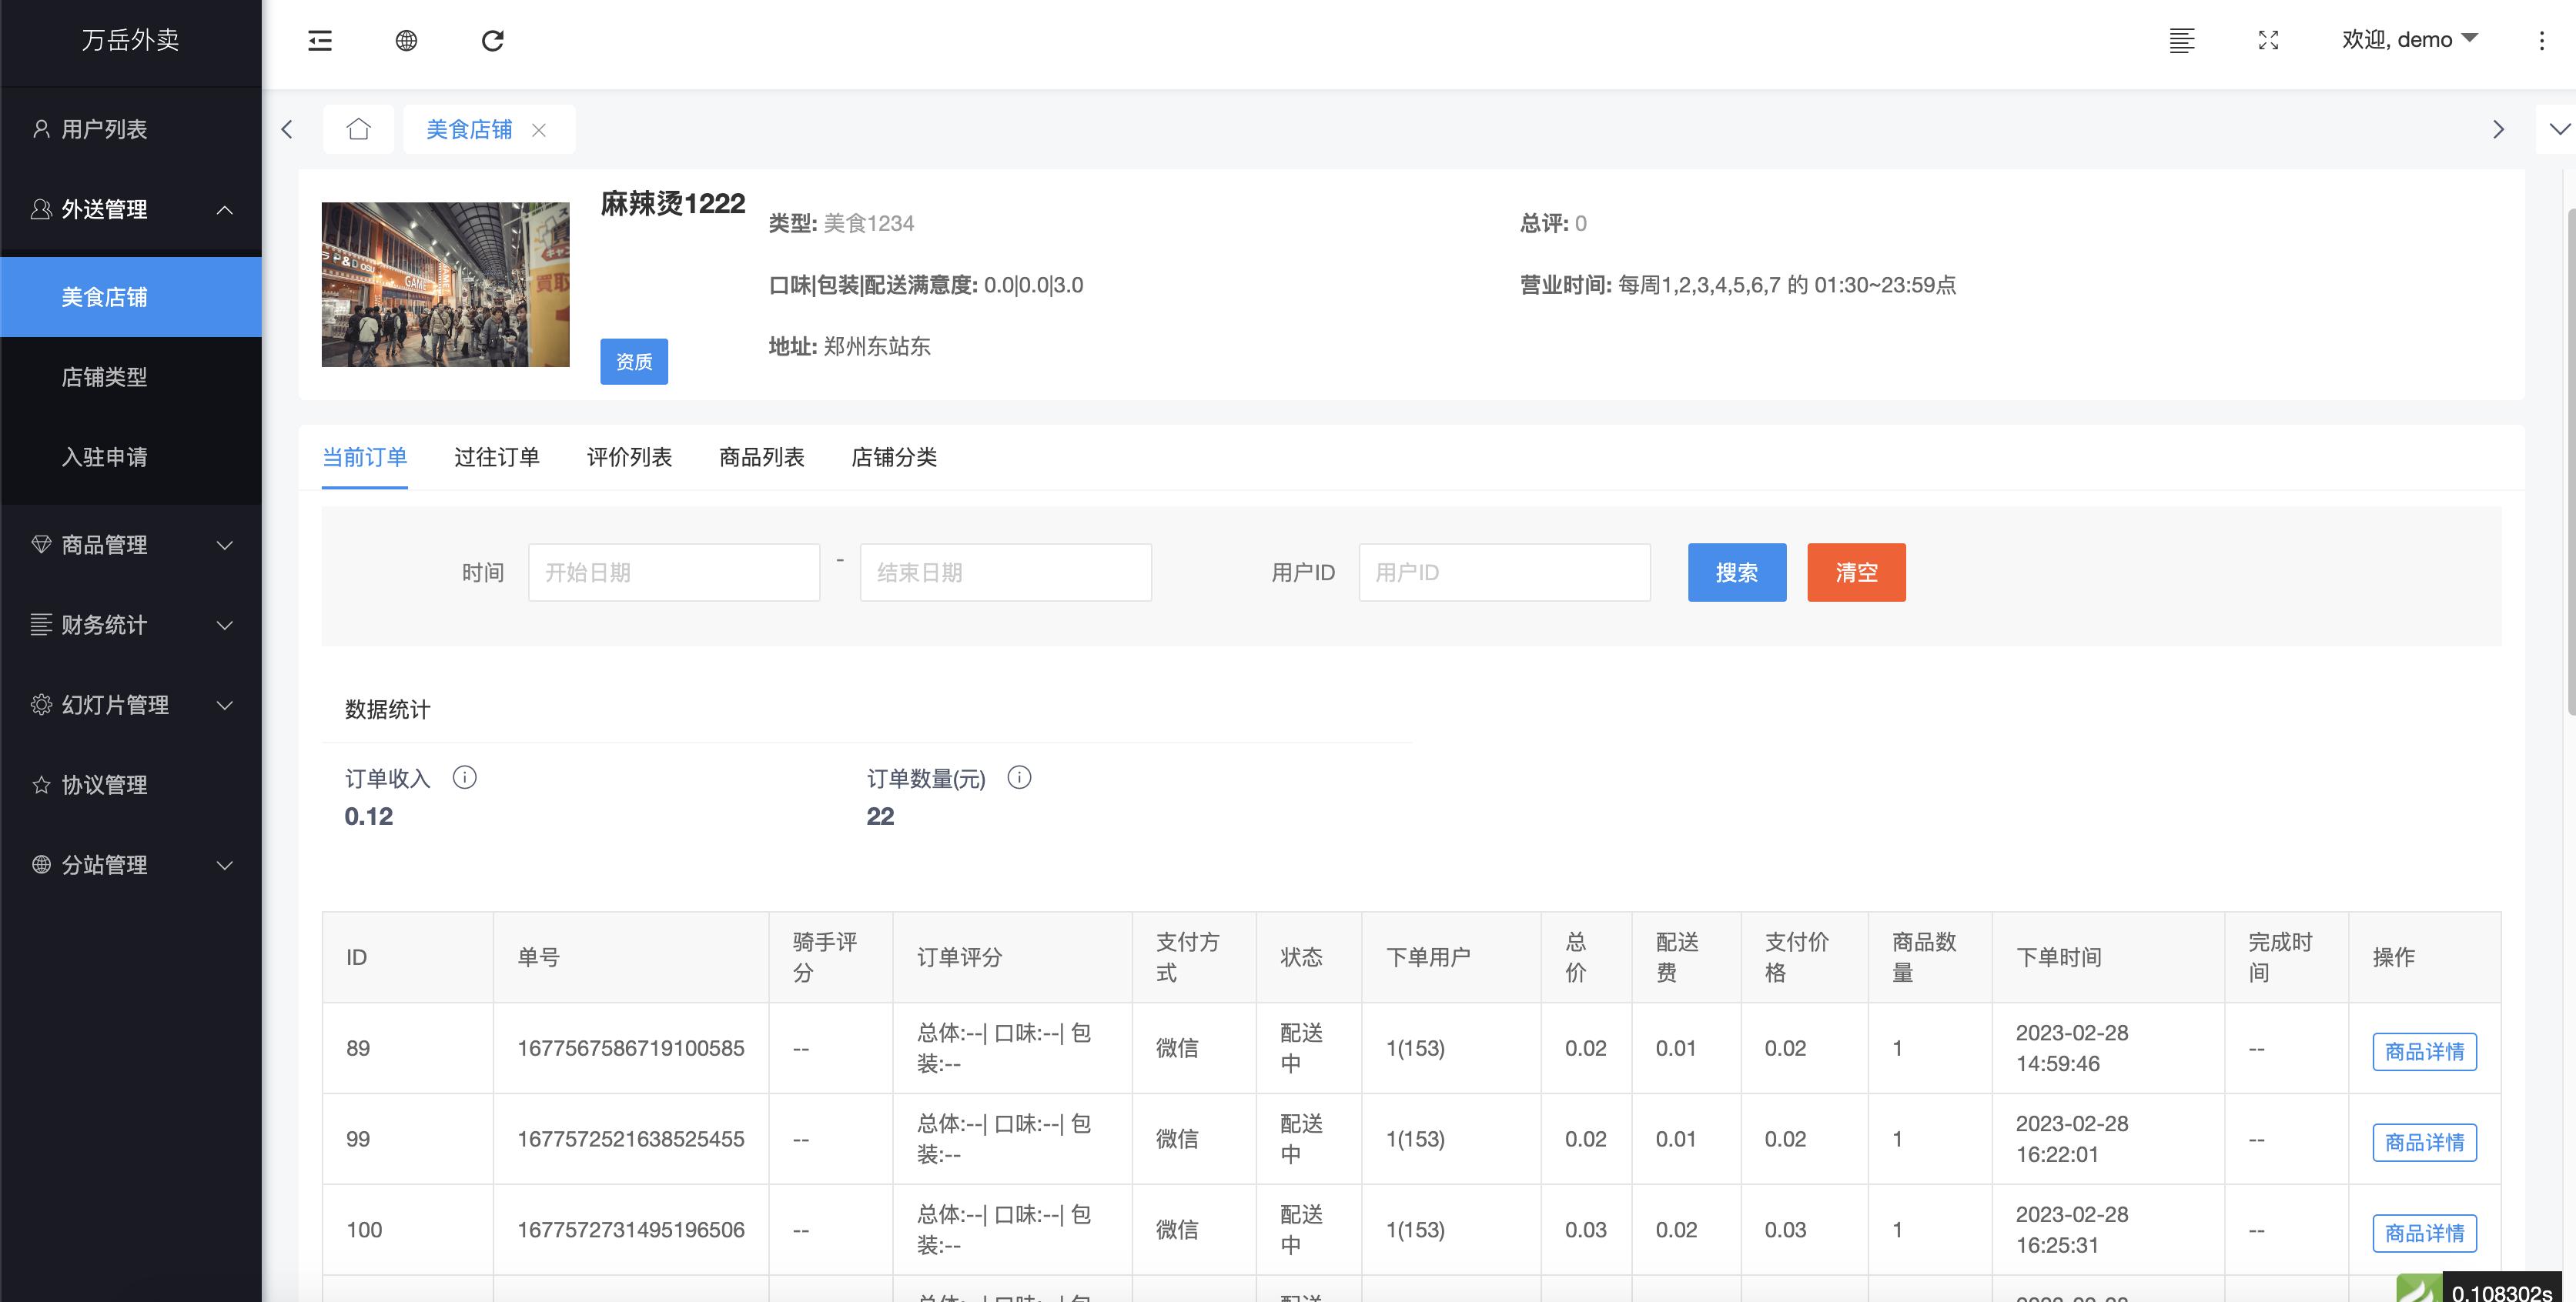Image resolution: width=2576 pixels, height=1302 pixels.
Task: Click the shop photo thumbnail
Action: click(x=445, y=284)
